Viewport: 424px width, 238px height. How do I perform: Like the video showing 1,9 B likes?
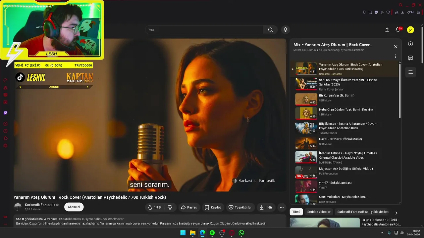tap(154, 207)
